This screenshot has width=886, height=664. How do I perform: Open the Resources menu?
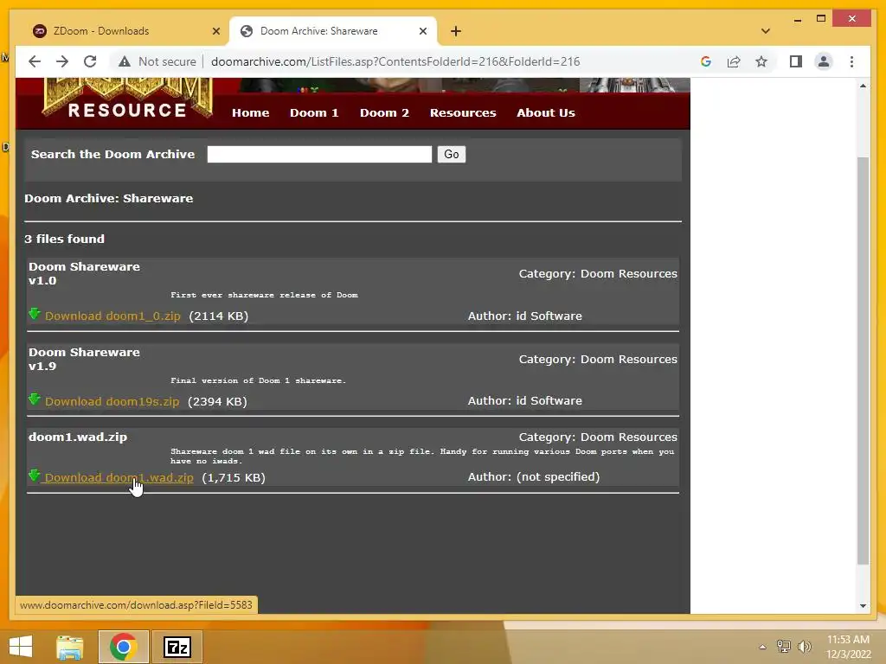click(463, 113)
